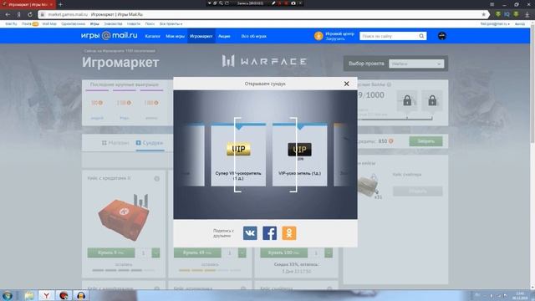Click the open button under Кейс снайпера
The width and height of the screenshot is (535, 301).
(418, 191)
